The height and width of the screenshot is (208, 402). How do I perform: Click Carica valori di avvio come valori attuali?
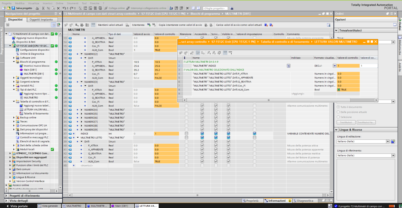pyautogui.click(x=265, y=25)
